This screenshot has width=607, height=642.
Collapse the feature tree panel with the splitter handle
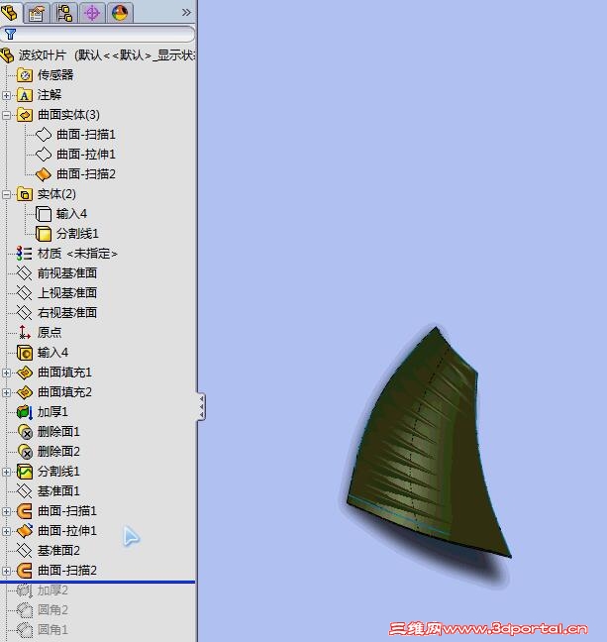point(201,406)
